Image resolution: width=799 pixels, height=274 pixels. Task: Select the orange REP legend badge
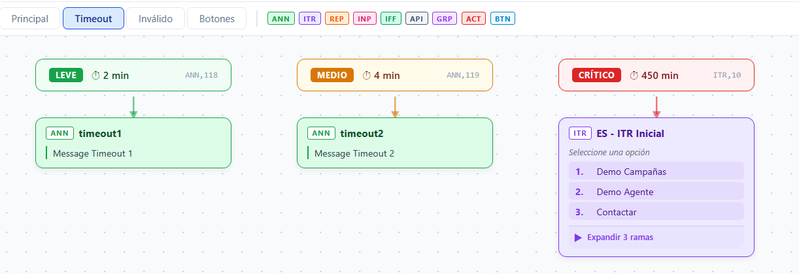(337, 19)
